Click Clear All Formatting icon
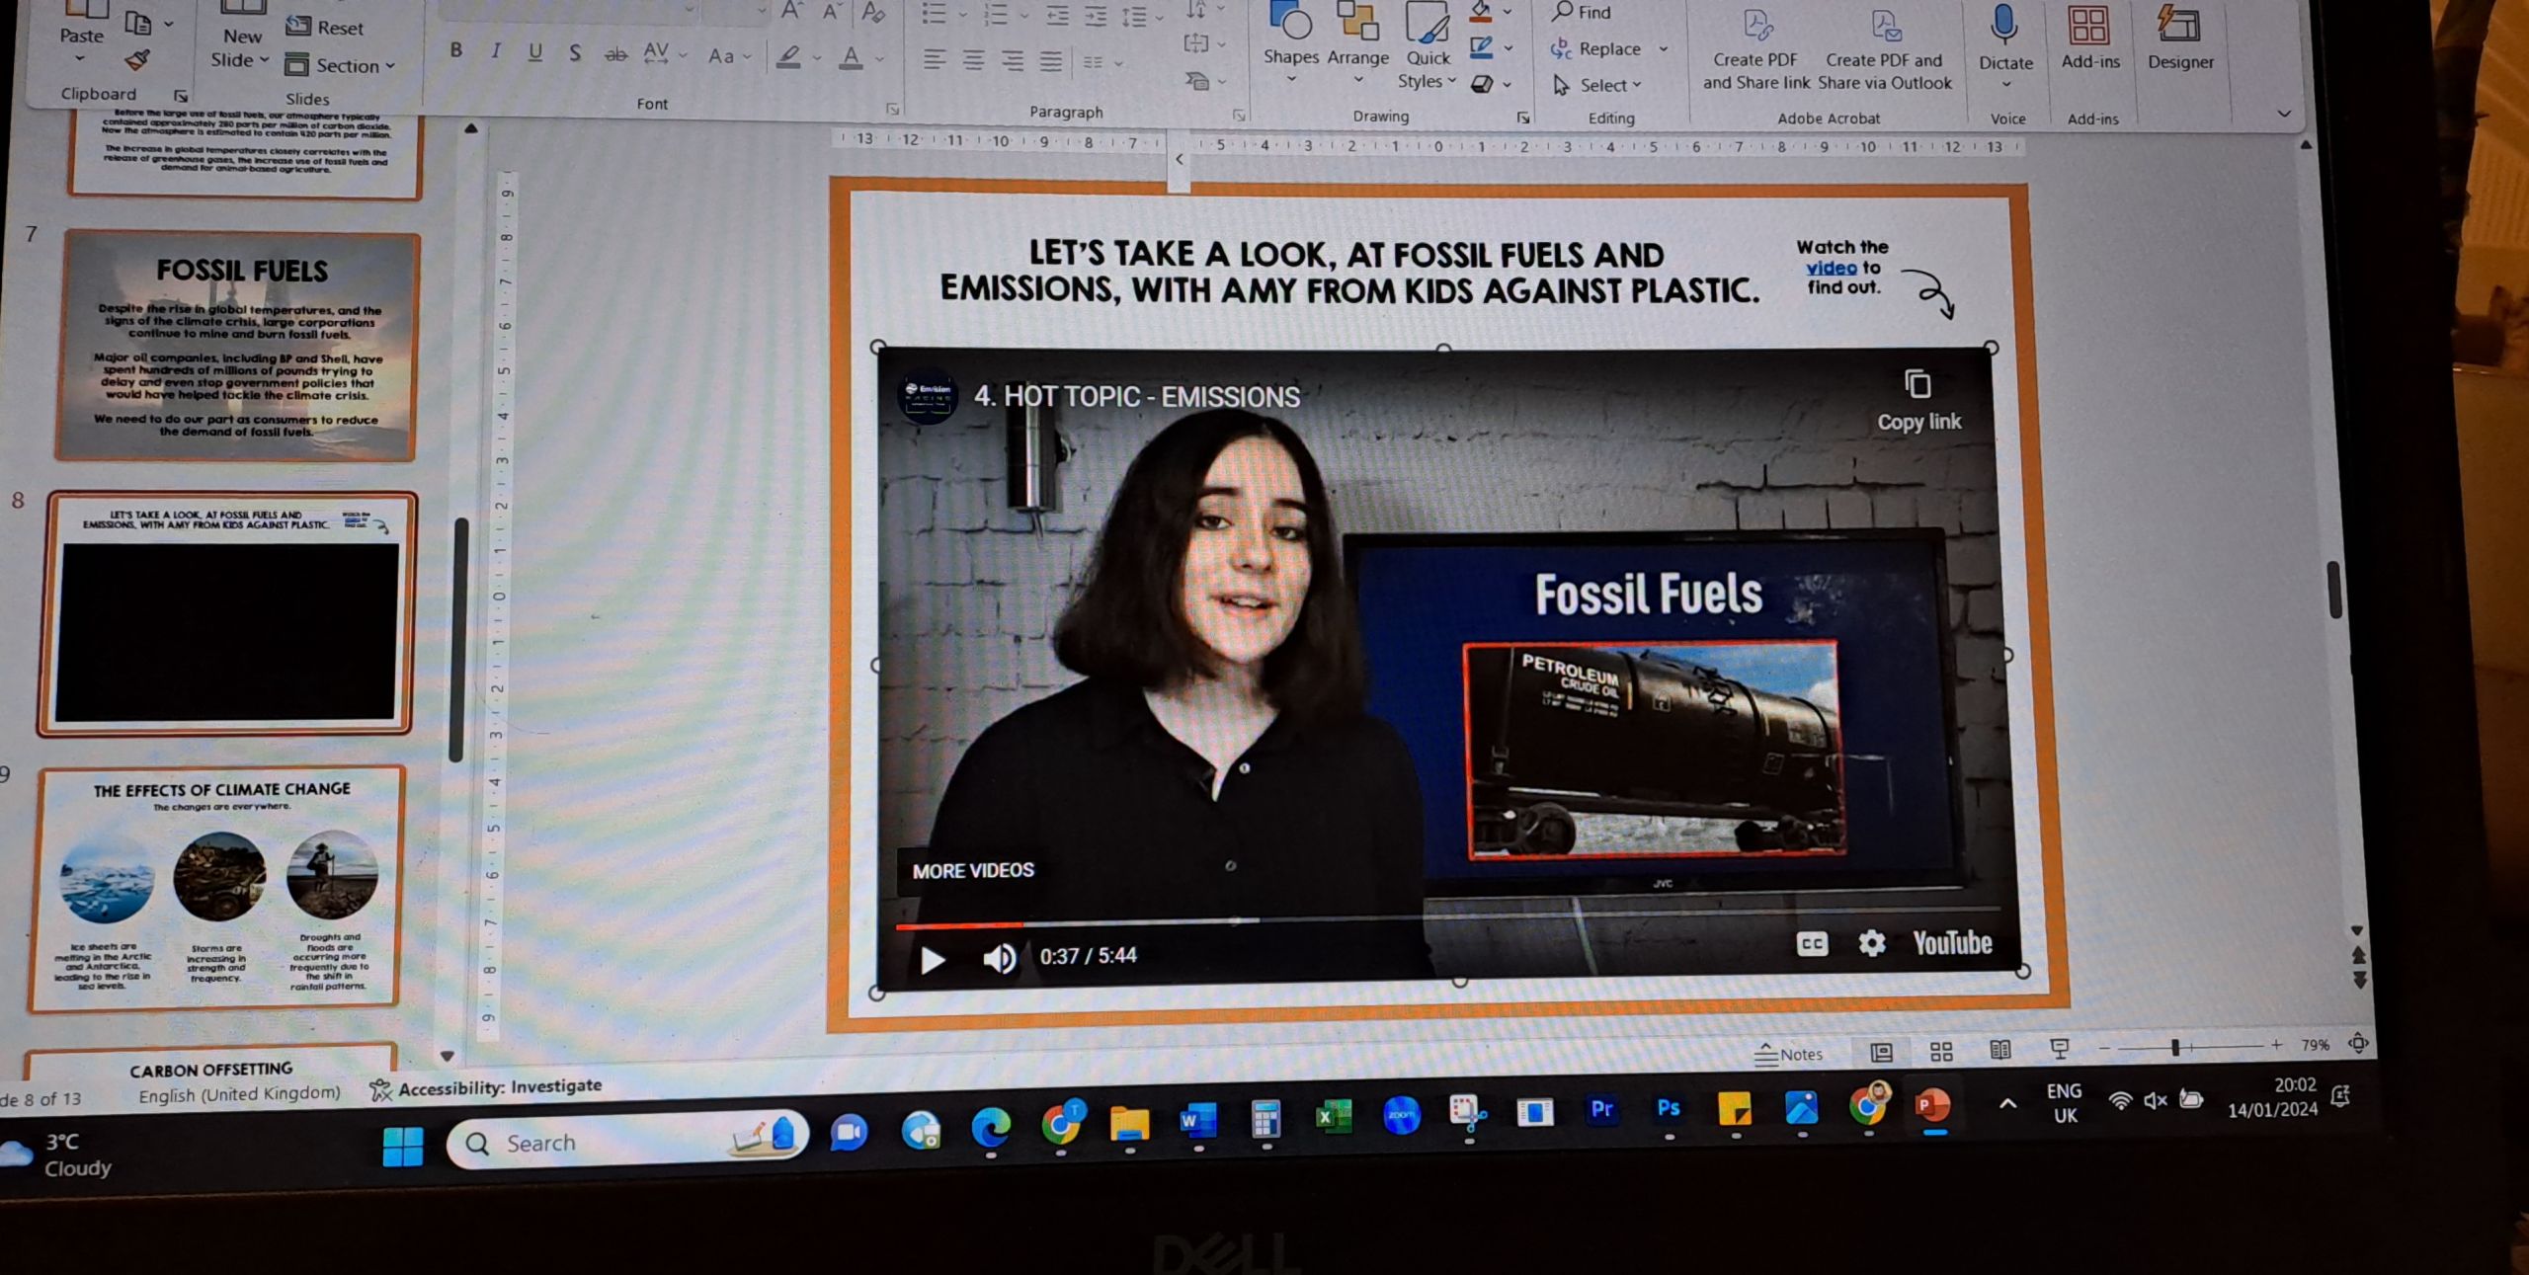2529x1275 pixels. [872, 12]
